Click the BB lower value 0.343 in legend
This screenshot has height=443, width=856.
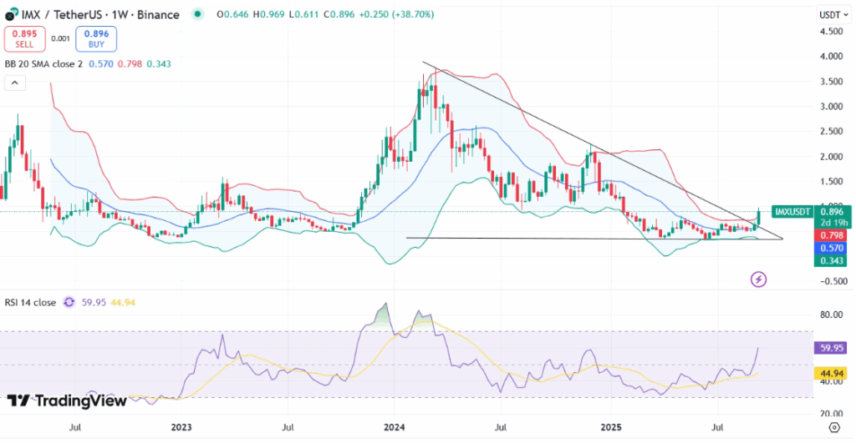(x=159, y=63)
